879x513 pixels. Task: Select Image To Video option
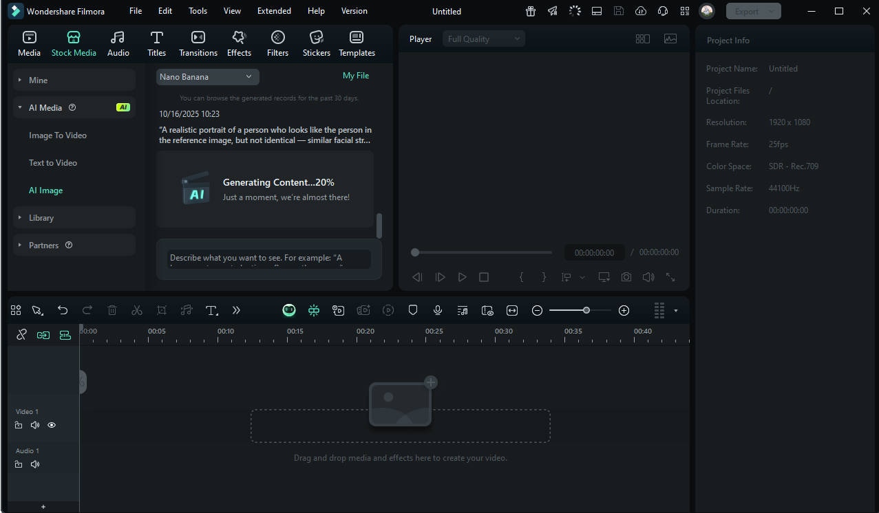[x=58, y=135]
